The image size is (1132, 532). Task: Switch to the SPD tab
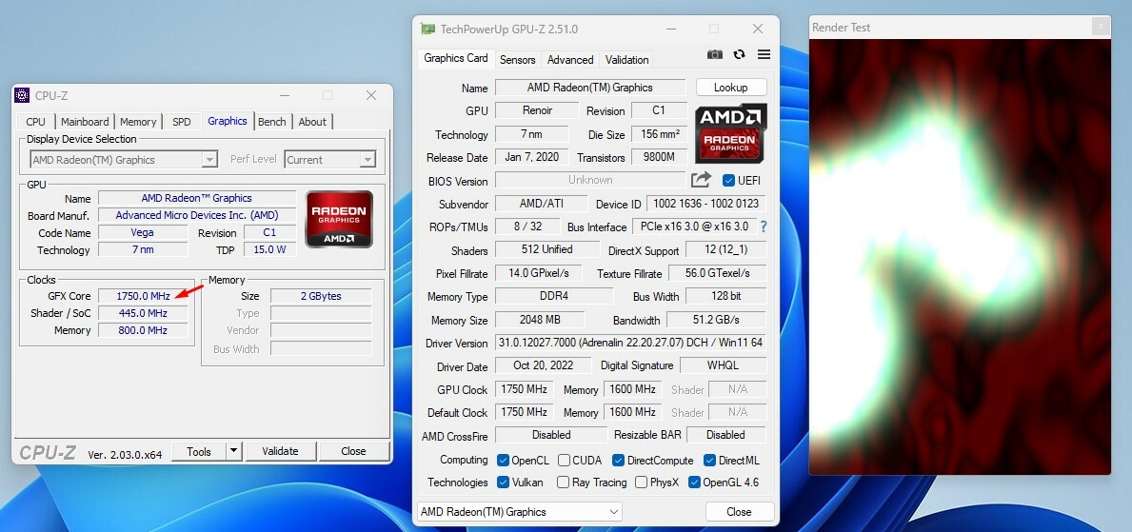pos(182,121)
